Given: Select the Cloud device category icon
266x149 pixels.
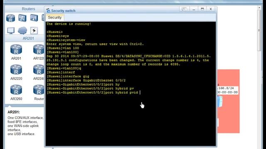Looking at the screenshot, I should (22, 31).
